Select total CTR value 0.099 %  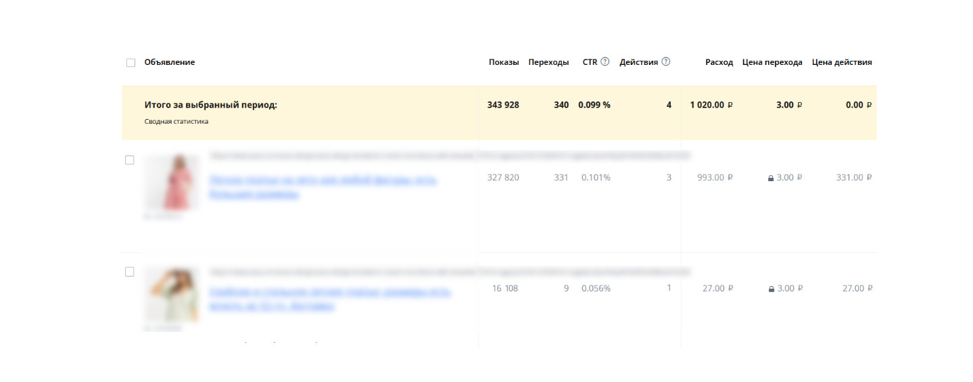[594, 105]
